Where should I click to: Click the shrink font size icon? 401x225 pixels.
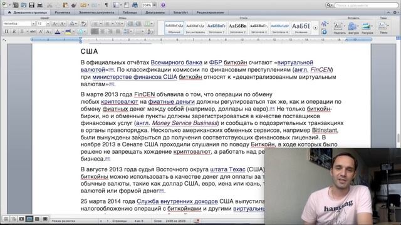tap(63, 24)
